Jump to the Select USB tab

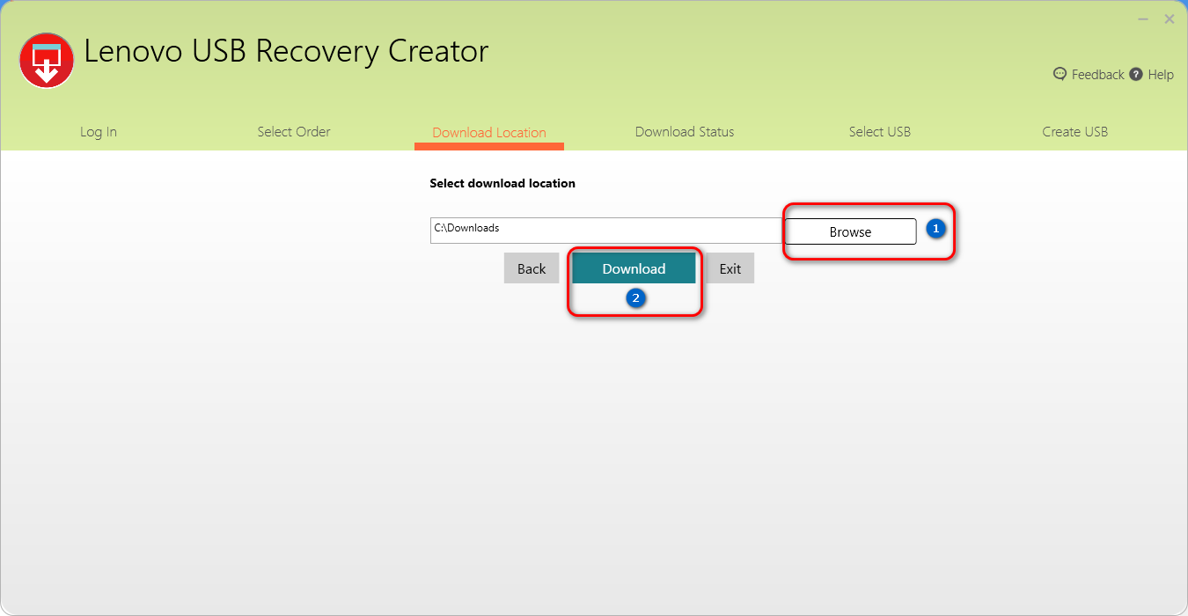pos(880,132)
